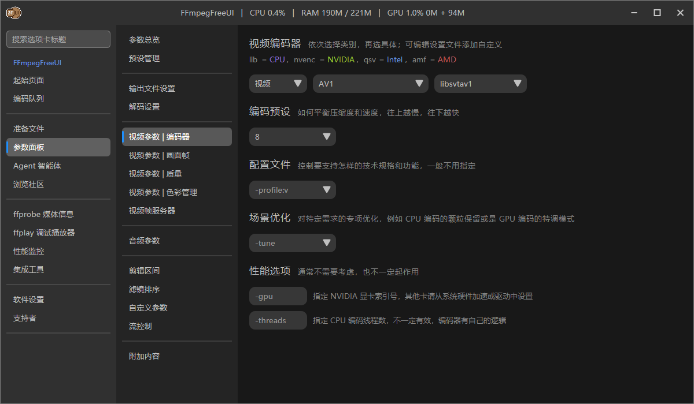Switch to 音频参数 tab

pos(177,241)
